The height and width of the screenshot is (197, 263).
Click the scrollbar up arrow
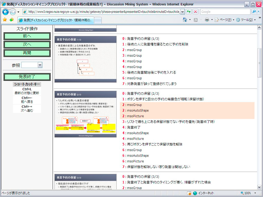(x=259, y=27)
